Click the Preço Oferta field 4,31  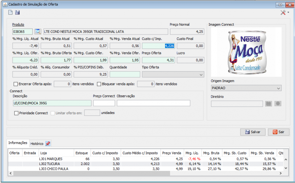(x=159, y=60)
